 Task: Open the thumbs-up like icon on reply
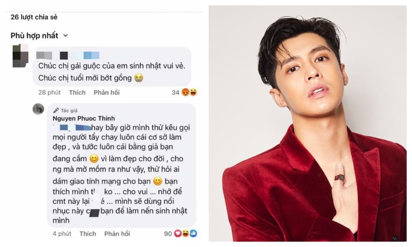[x=193, y=233]
